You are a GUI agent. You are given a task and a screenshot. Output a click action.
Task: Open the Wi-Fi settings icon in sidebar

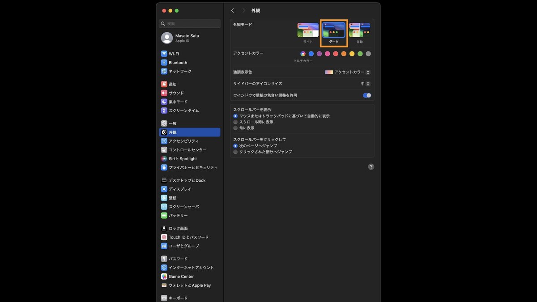164,53
